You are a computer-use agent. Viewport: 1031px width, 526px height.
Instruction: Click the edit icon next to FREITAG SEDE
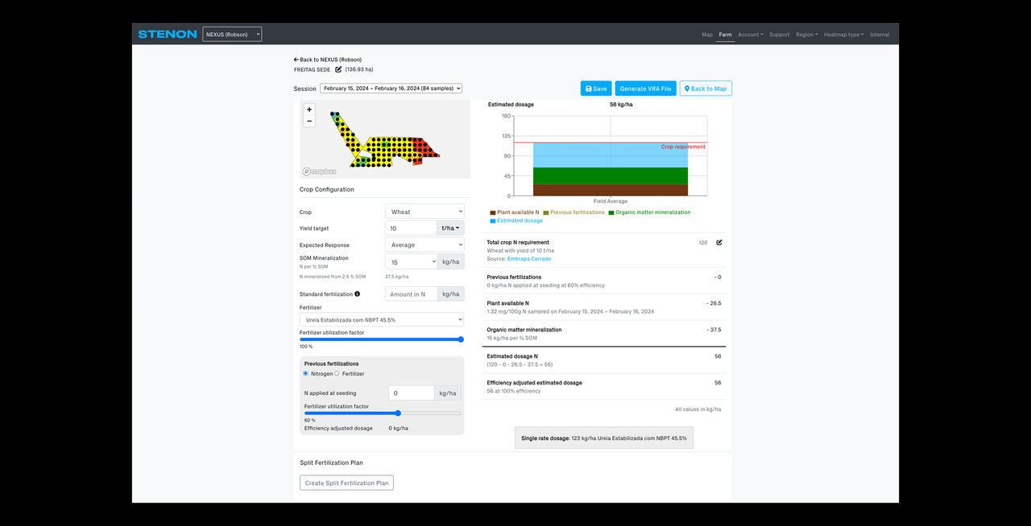point(338,70)
